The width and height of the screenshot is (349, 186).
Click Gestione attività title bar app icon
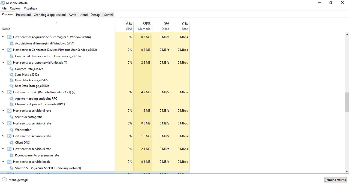pyautogui.click(x=3, y=3)
